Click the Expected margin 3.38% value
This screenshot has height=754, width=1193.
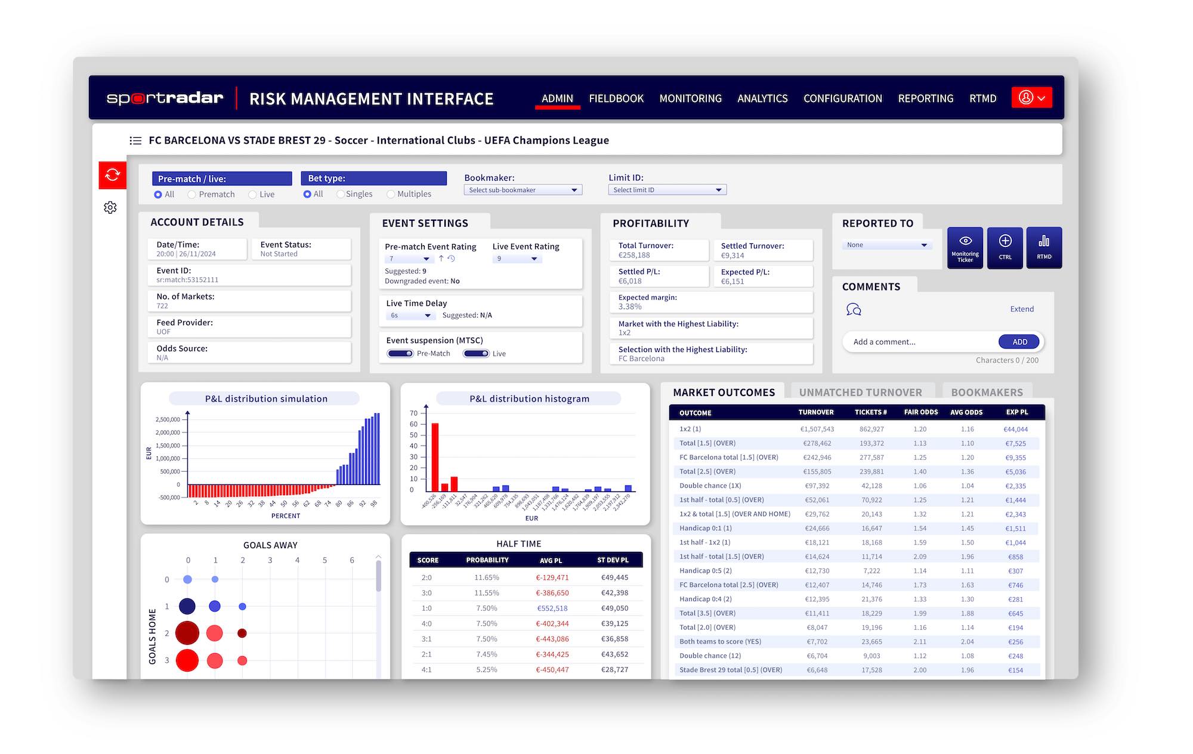pyautogui.click(x=630, y=307)
